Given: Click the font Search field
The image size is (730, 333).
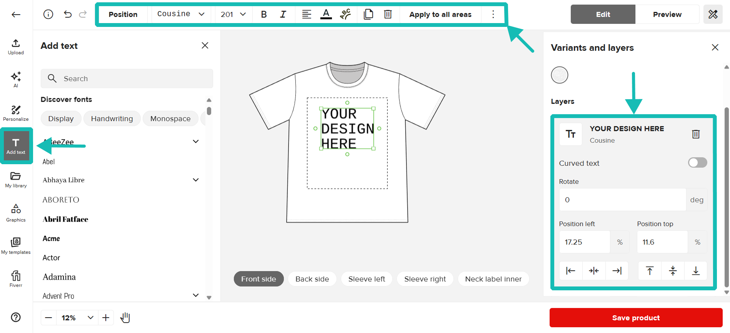Looking at the screenshot, I should pos(127,78).
